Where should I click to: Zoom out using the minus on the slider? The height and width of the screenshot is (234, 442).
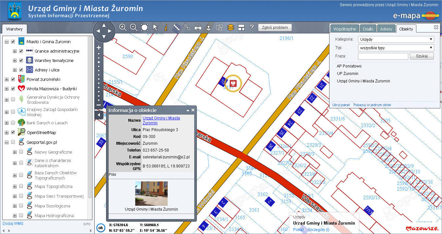point(99,105)
